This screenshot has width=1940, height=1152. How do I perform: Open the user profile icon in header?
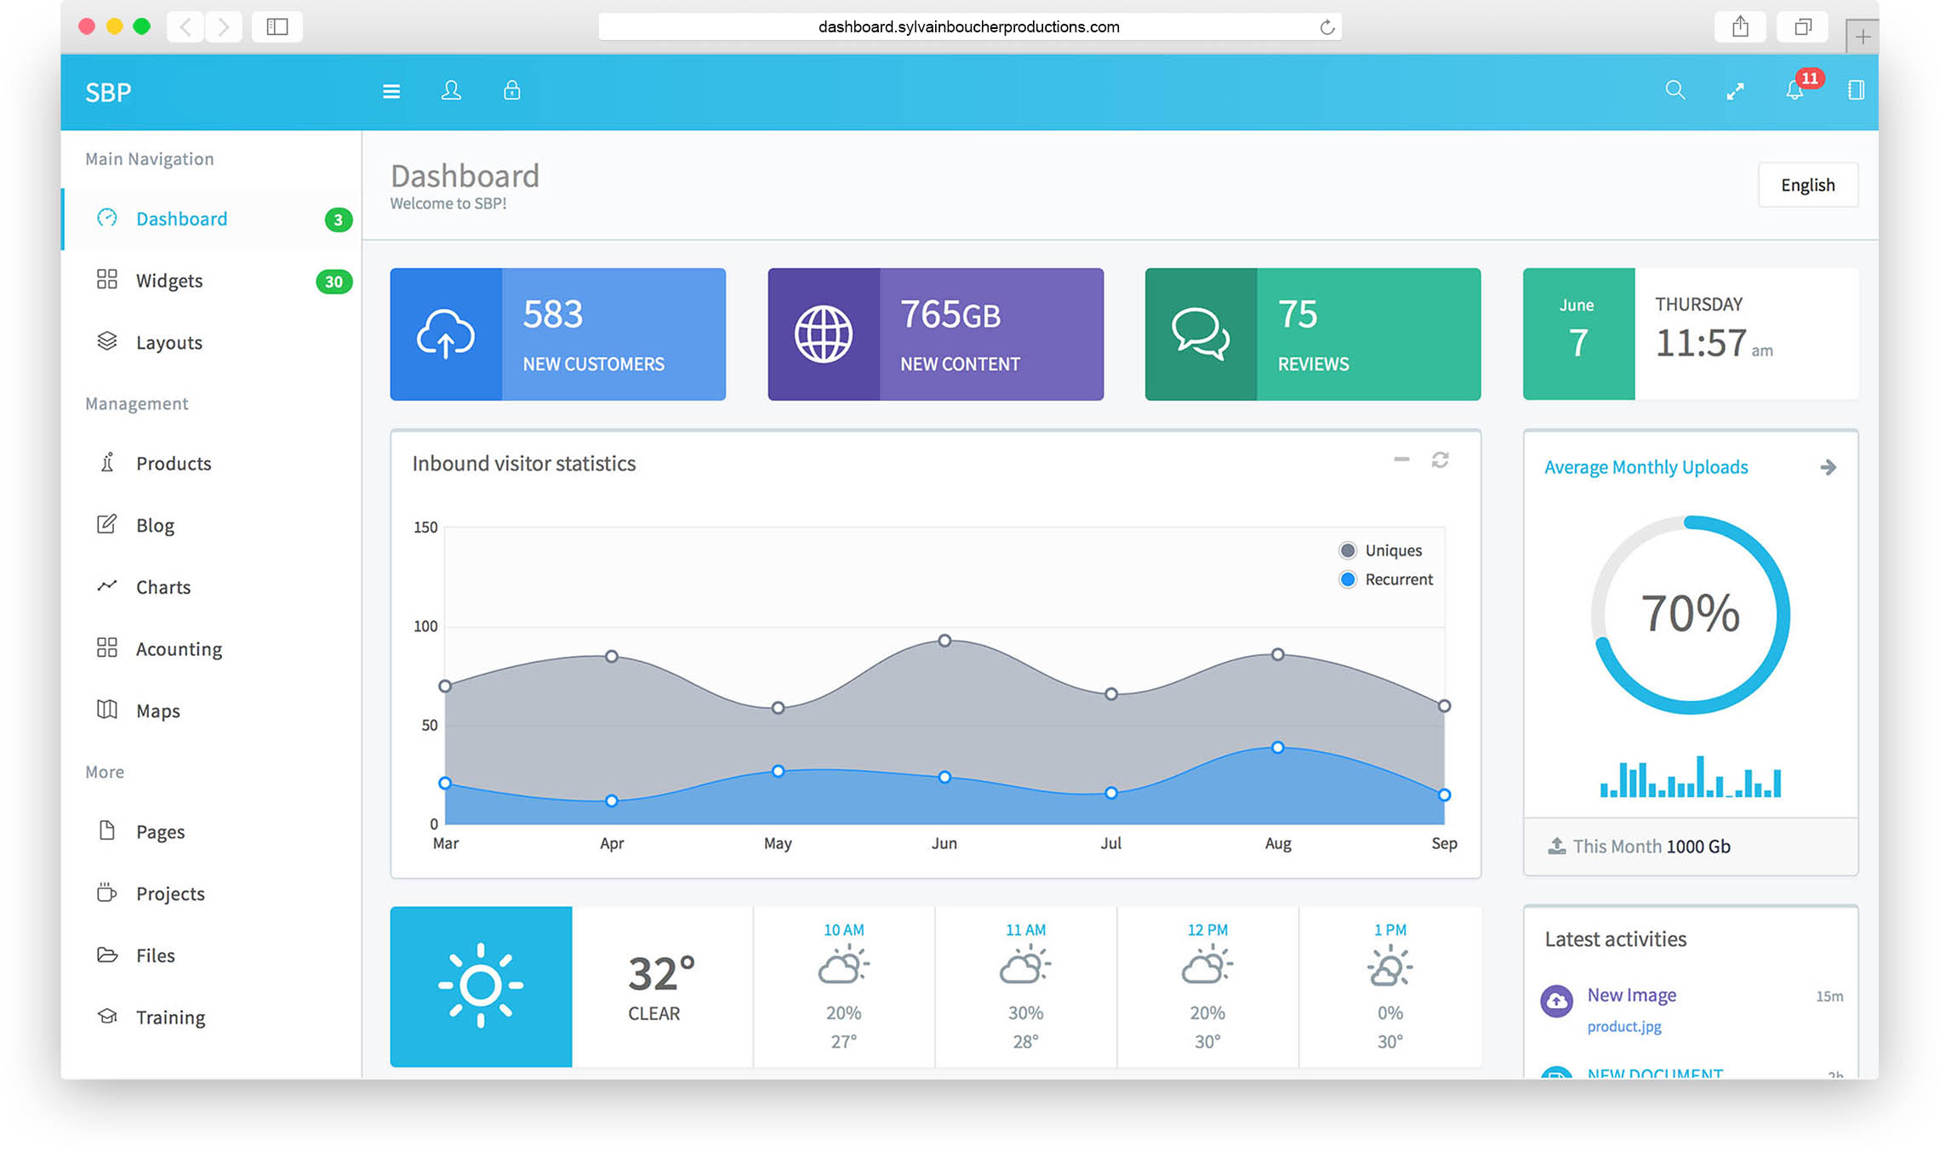coord(451,91)
